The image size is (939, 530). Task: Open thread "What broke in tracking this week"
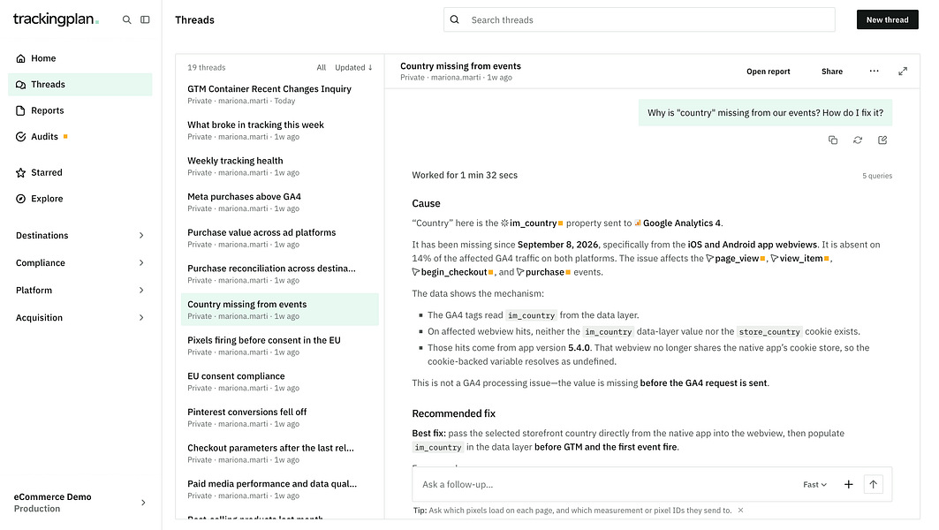coord(280,131)
